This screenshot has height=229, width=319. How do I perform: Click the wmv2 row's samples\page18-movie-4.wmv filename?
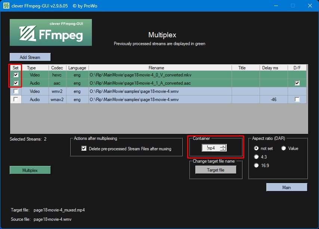click(x=160, y=91)
